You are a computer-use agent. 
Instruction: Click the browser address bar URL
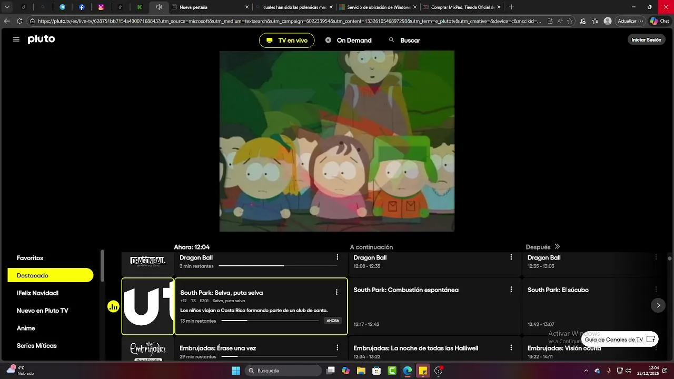coord(289,21)
